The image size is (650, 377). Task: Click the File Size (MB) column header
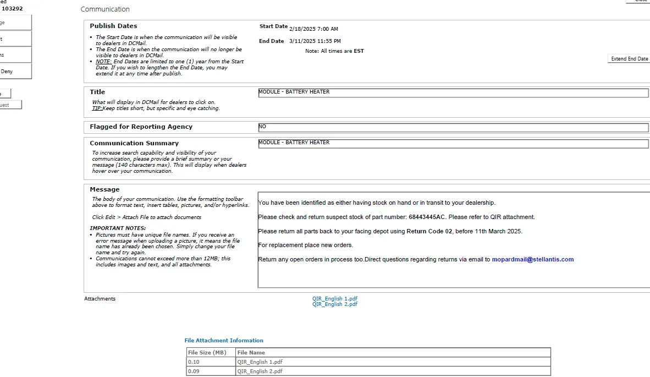click(211, 353)
